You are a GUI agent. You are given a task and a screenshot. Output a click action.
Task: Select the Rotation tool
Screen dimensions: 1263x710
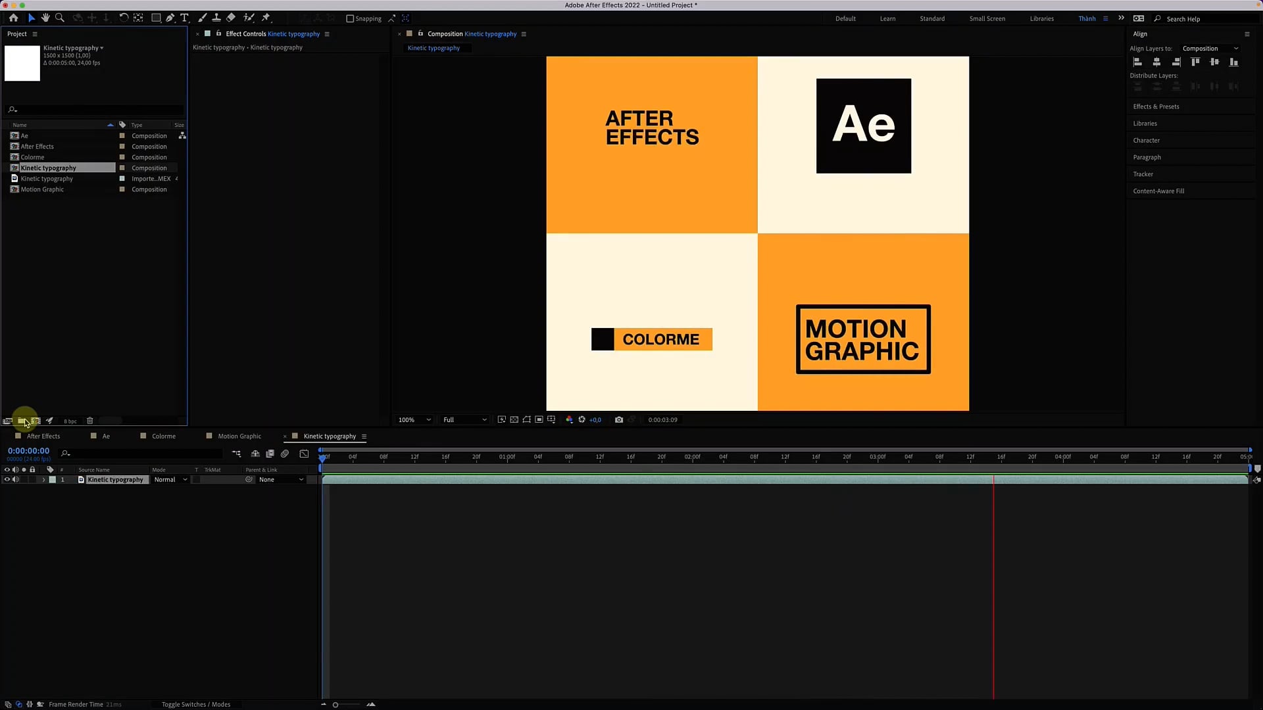tap(124, 18)
